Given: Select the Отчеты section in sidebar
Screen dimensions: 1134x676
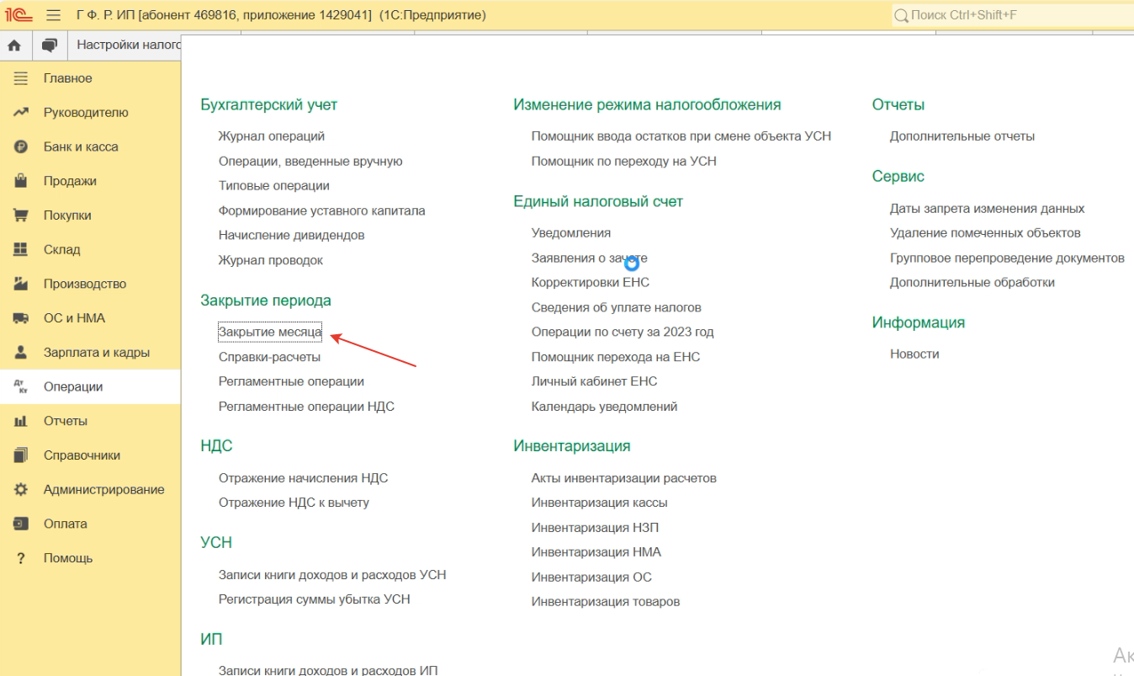Looking at the screenshot, I should click(x=65, y=421).
